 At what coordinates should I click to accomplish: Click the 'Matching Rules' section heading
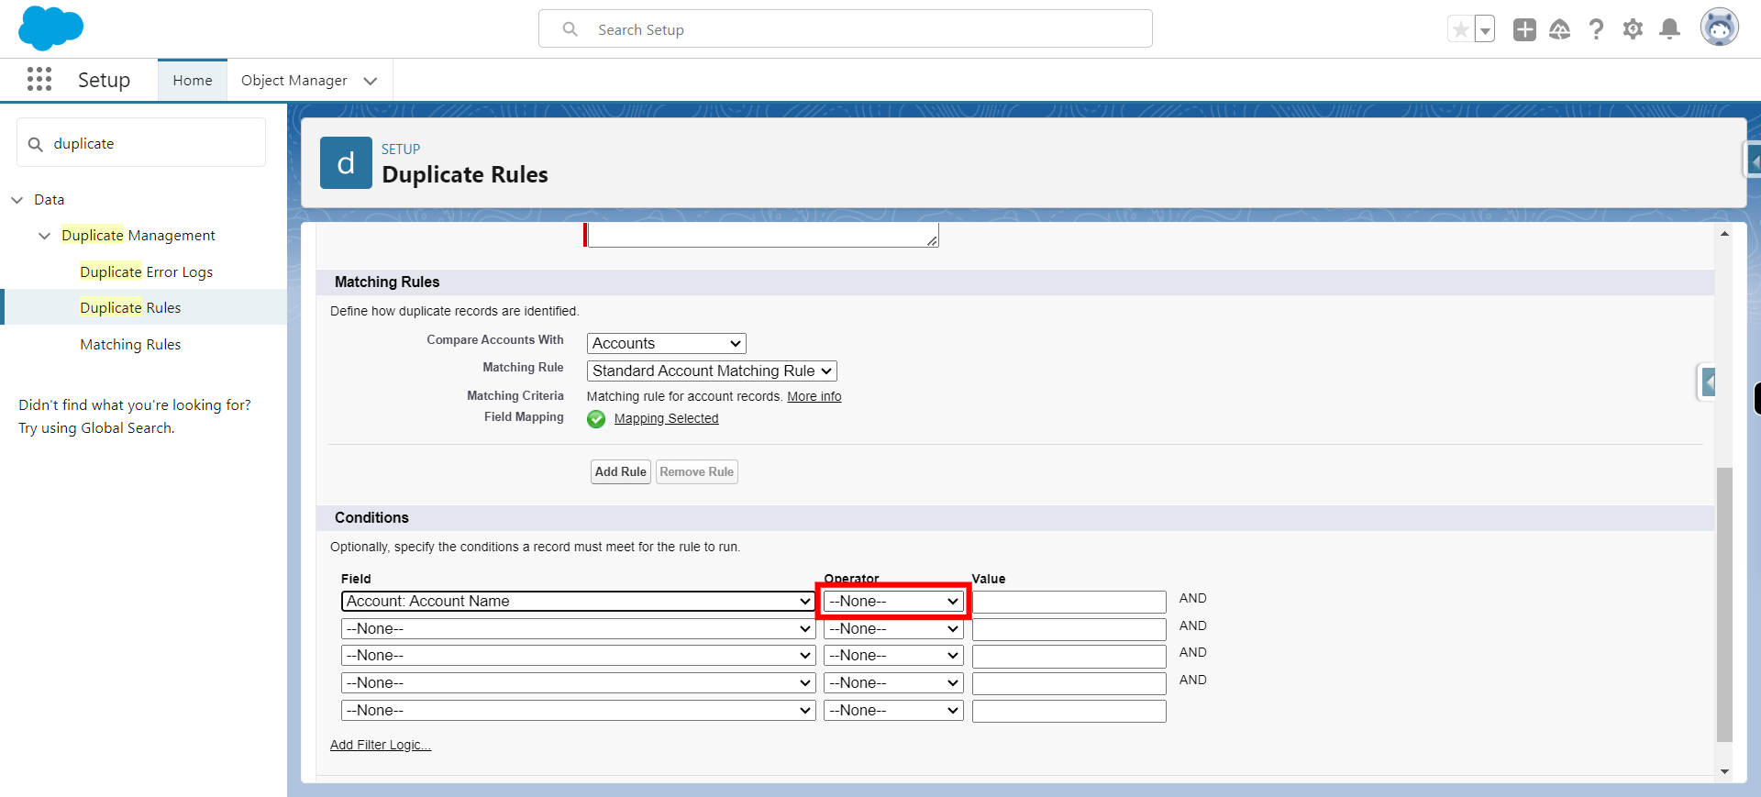tap(387, 282)
